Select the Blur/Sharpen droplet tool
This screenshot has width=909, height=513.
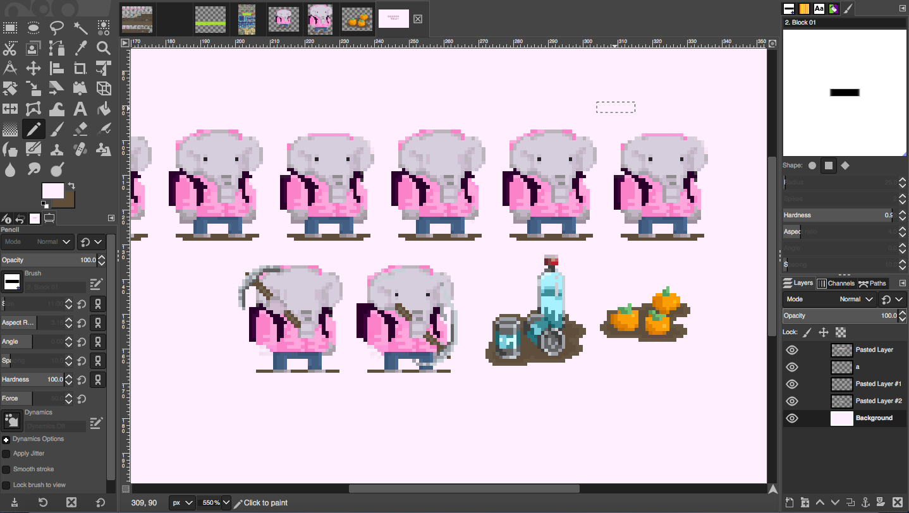point(10,170)
